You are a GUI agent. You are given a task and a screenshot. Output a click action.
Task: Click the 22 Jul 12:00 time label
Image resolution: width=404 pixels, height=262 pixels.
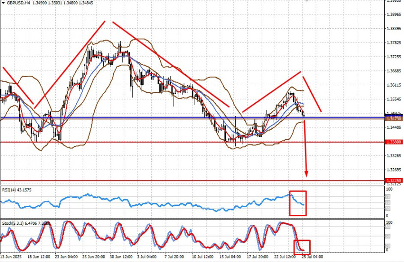coord(285,257)
